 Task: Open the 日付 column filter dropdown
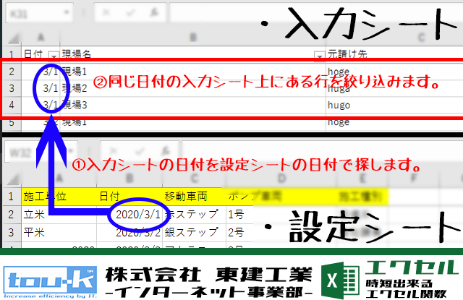pyautogui.click(x=53, y=55)
